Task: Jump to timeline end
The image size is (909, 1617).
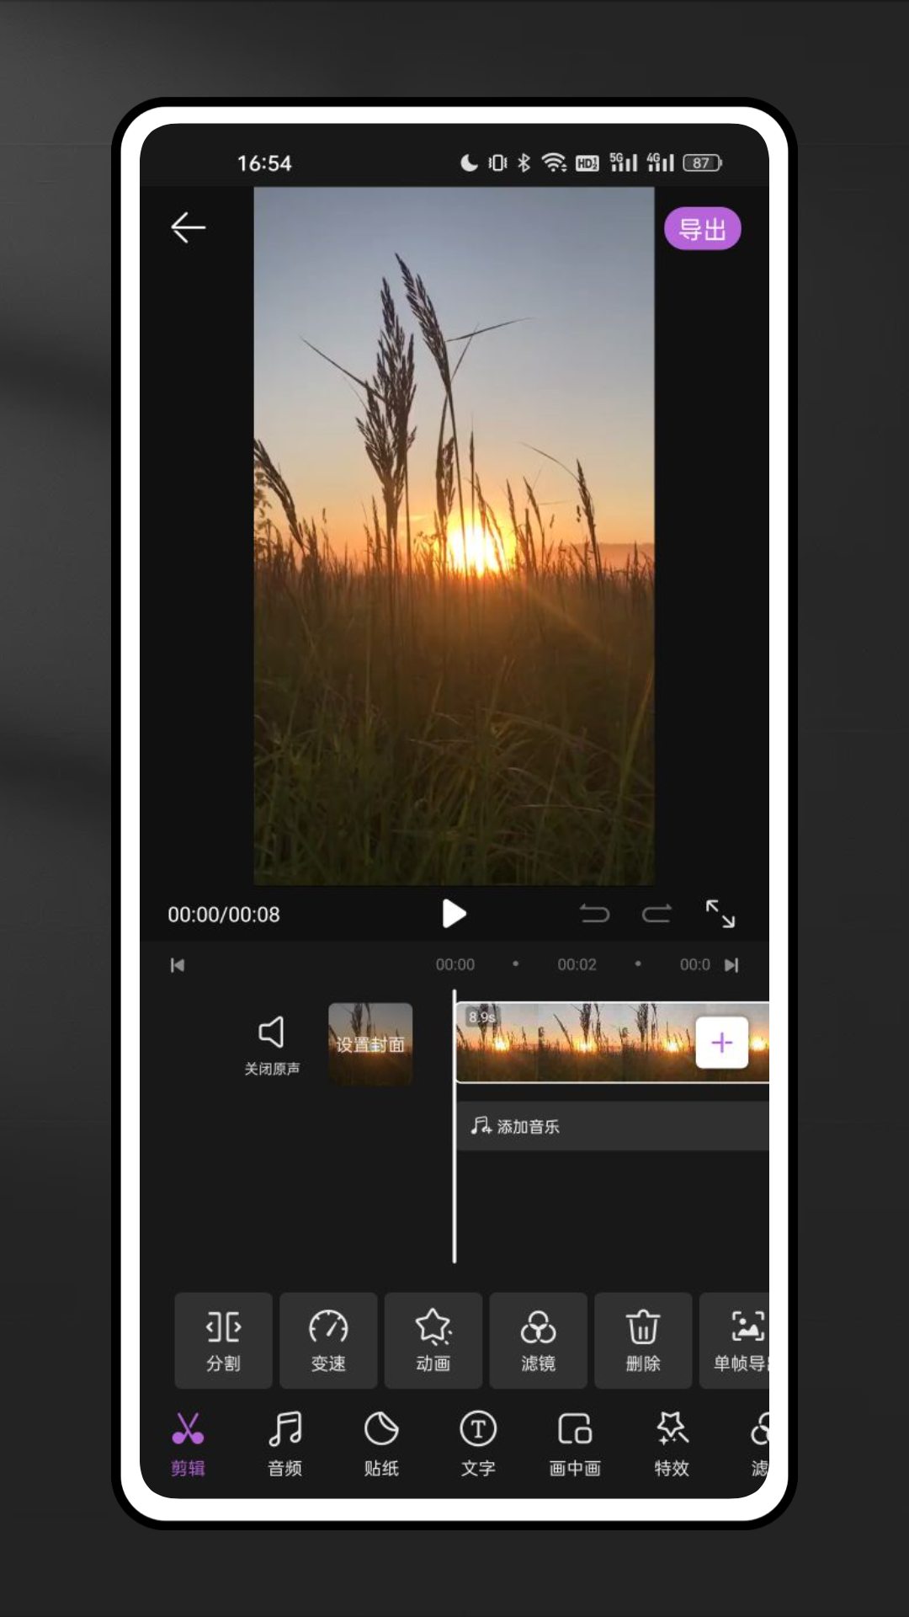Action: 731,965
